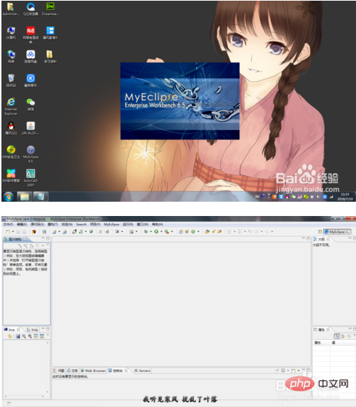Image resolution: width=356 pixels, height=407 pixels.
Task: Click the green Run button in the toolbar
Action: tap(157, 232)
